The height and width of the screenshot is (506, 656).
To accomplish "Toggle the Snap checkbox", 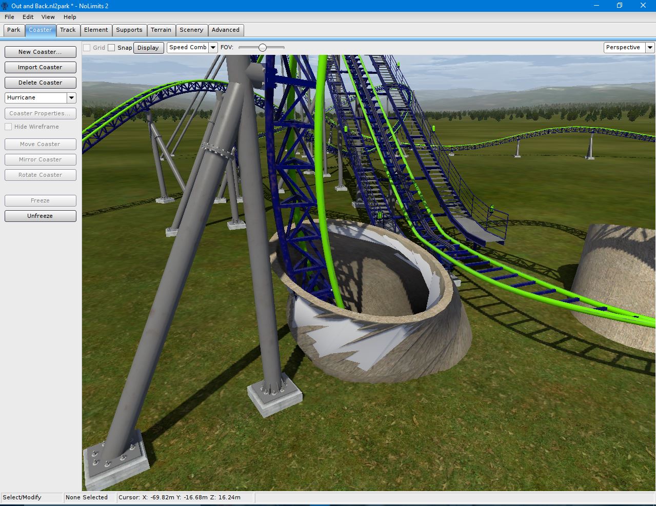I will coord(111,48).
